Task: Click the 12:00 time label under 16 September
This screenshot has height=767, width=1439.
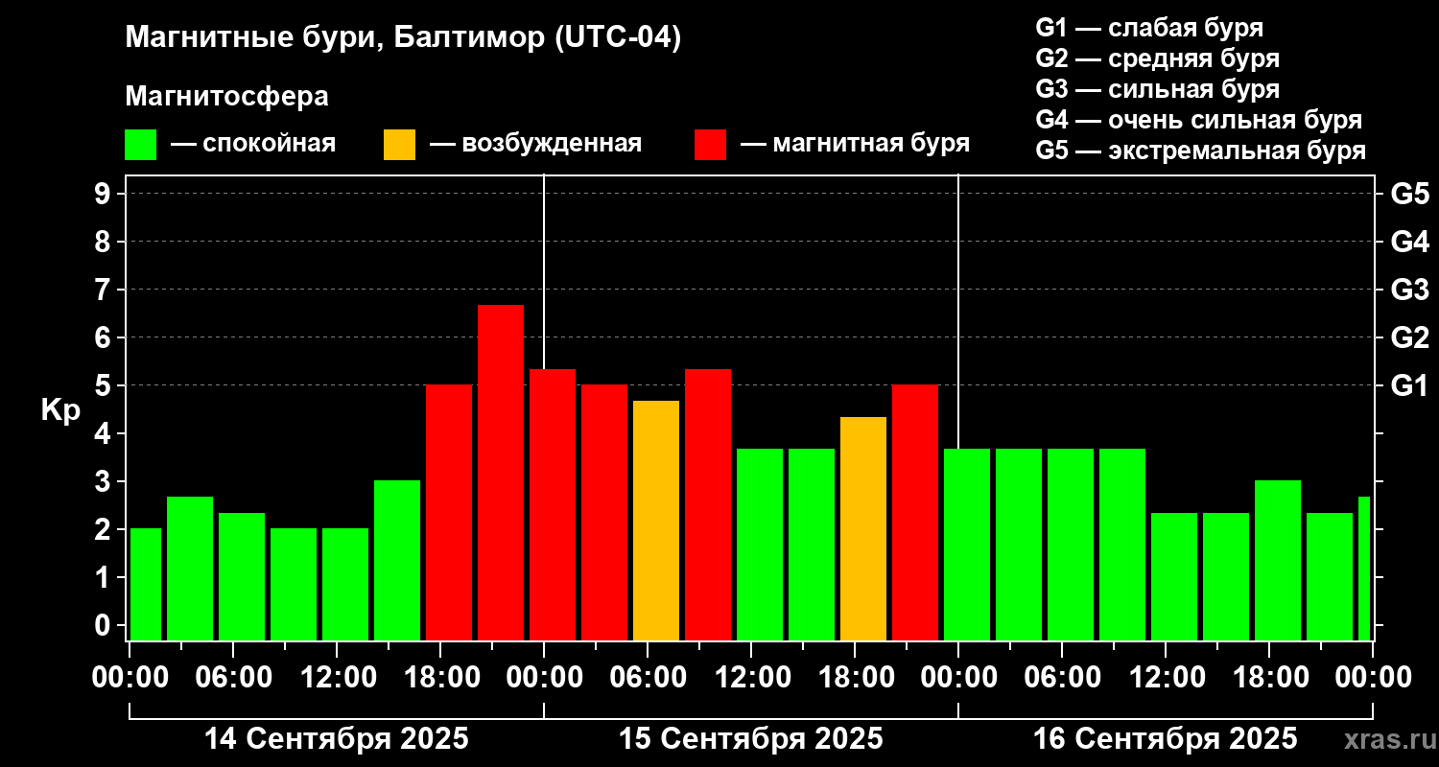Action: pos(1166,678)
